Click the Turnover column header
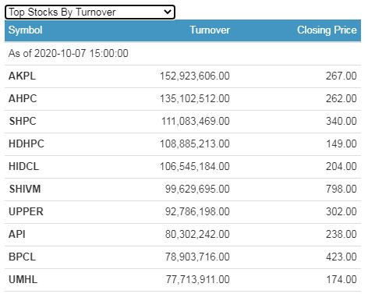This screenshot has width=368, height=294. click(210, 30)
